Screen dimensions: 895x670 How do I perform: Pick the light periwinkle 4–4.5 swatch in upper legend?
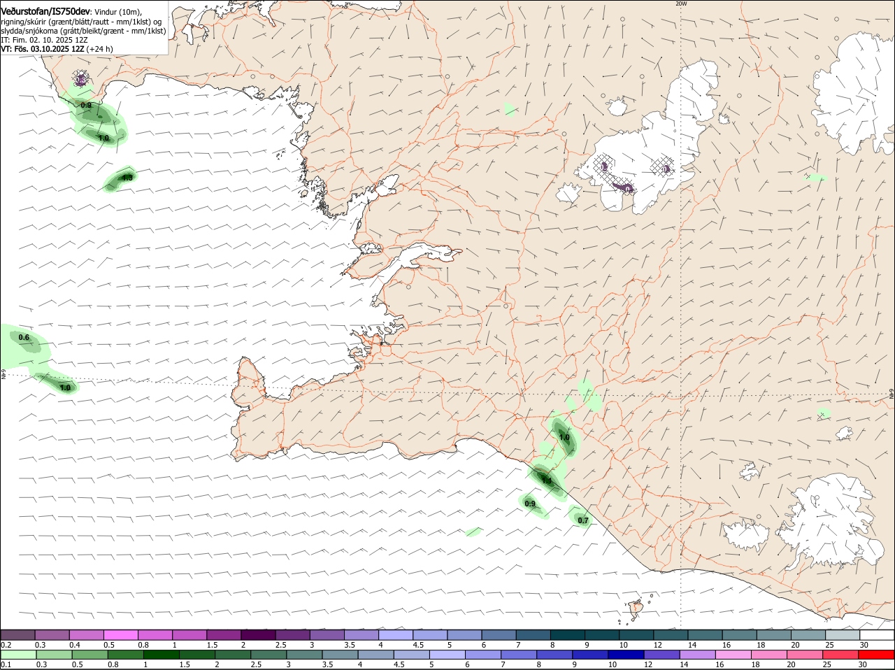pyautogui.click(x=397, y=635)
